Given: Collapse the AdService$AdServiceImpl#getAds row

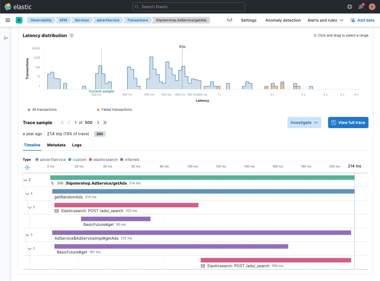Looking at the screenshot, I should click(x=28, y=235).
